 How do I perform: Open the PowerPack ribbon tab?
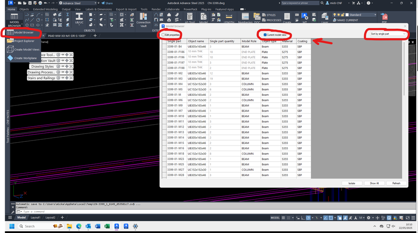click(190, 9)
